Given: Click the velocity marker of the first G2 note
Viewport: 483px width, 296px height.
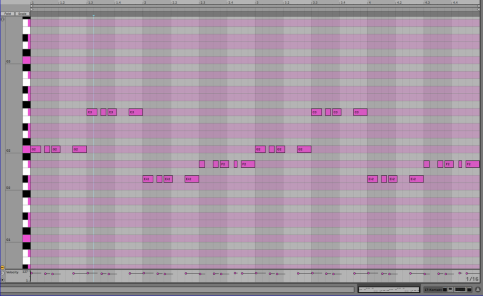Looking at the screenshot, I should 32,273.
